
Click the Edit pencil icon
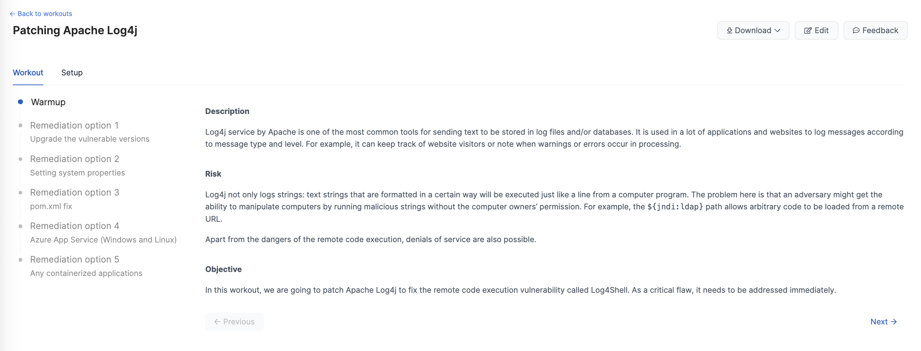click(808, 31)
